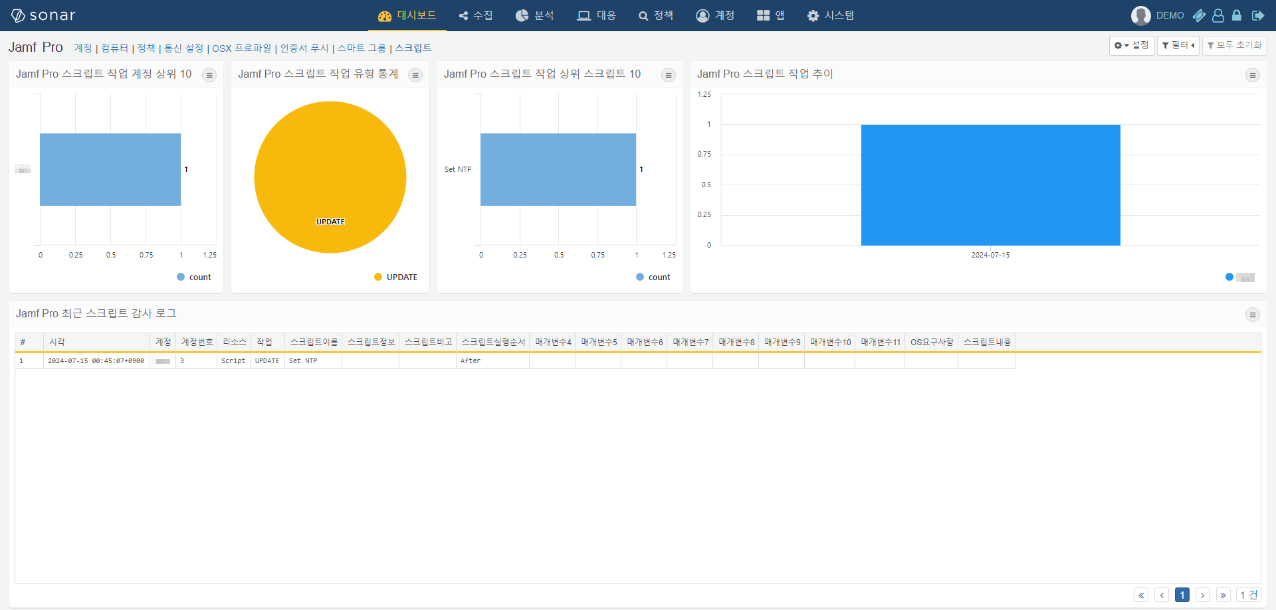
Task: Click the lock icon in header
Action: point(1237,15)
